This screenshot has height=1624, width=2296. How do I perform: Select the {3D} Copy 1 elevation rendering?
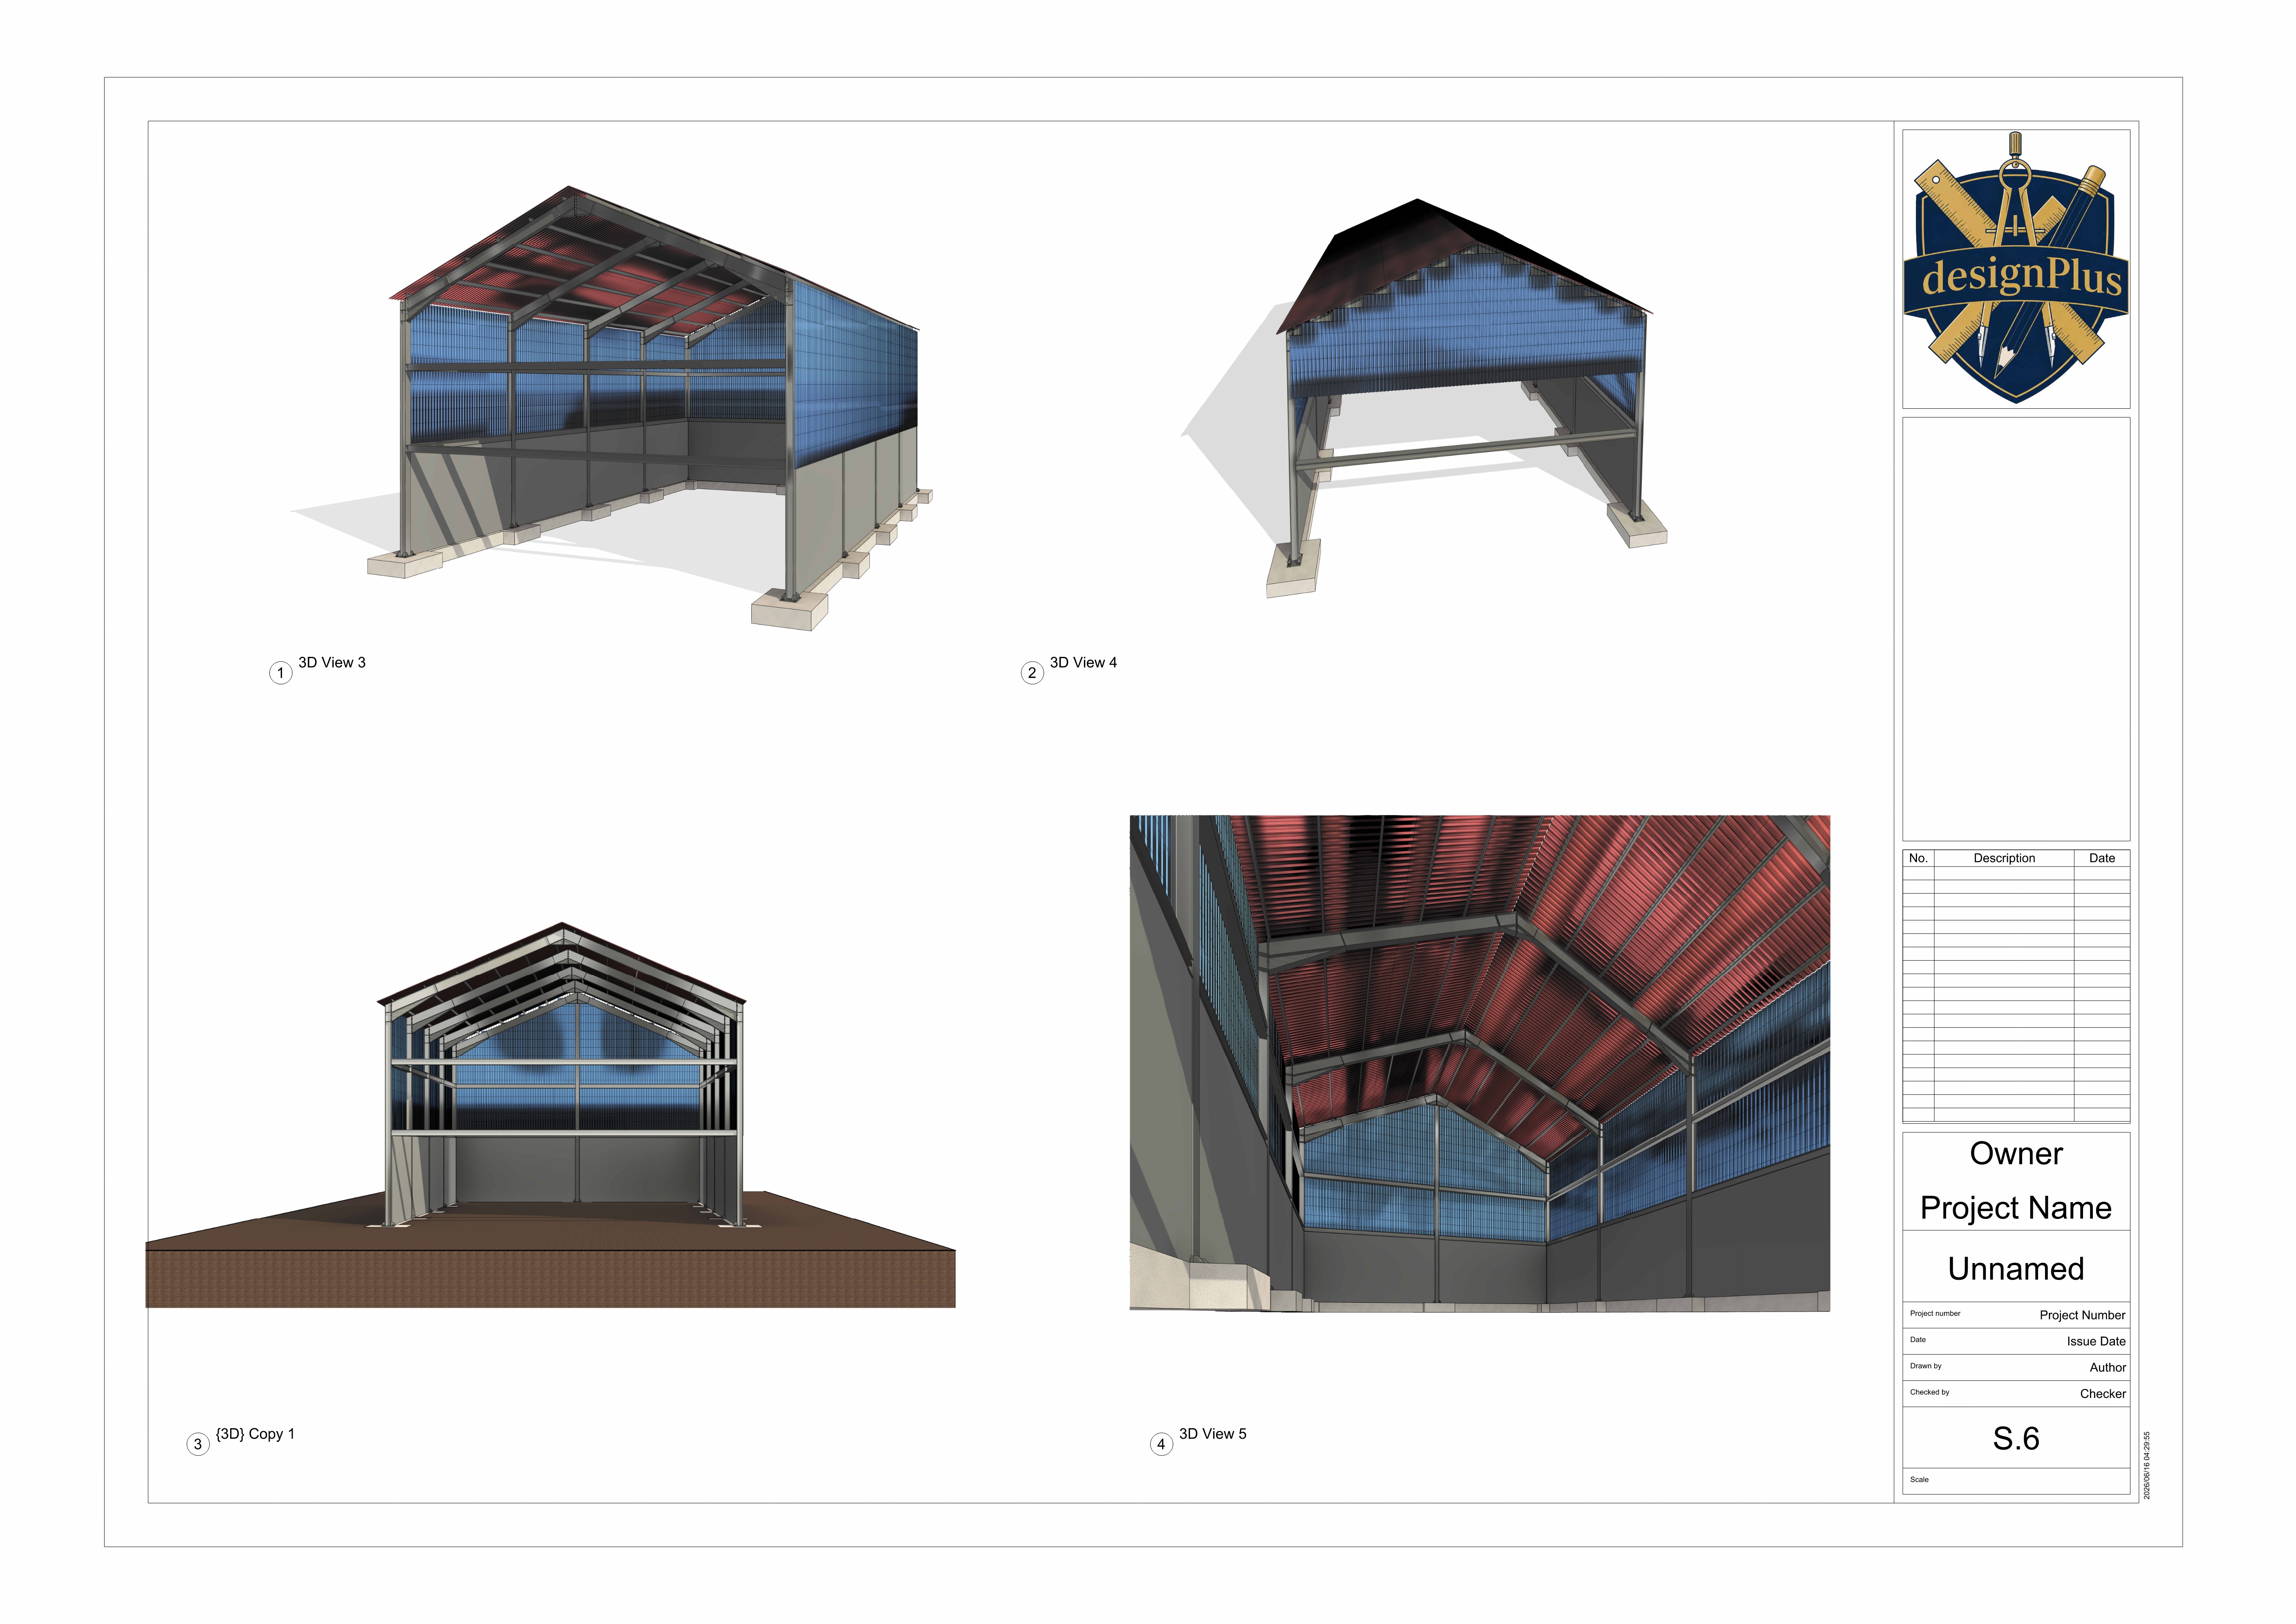coord(550,1115)
